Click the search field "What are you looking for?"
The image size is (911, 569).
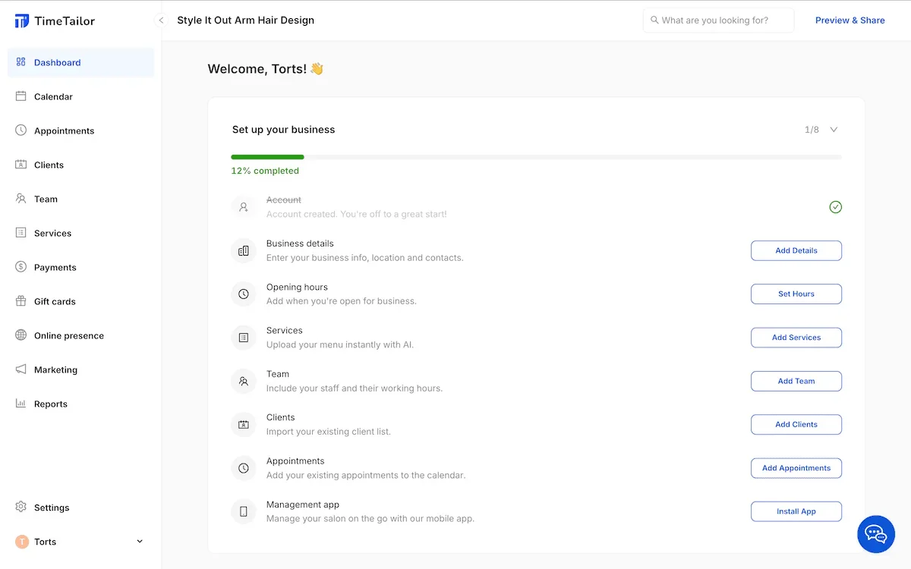[x=718, y=20]
